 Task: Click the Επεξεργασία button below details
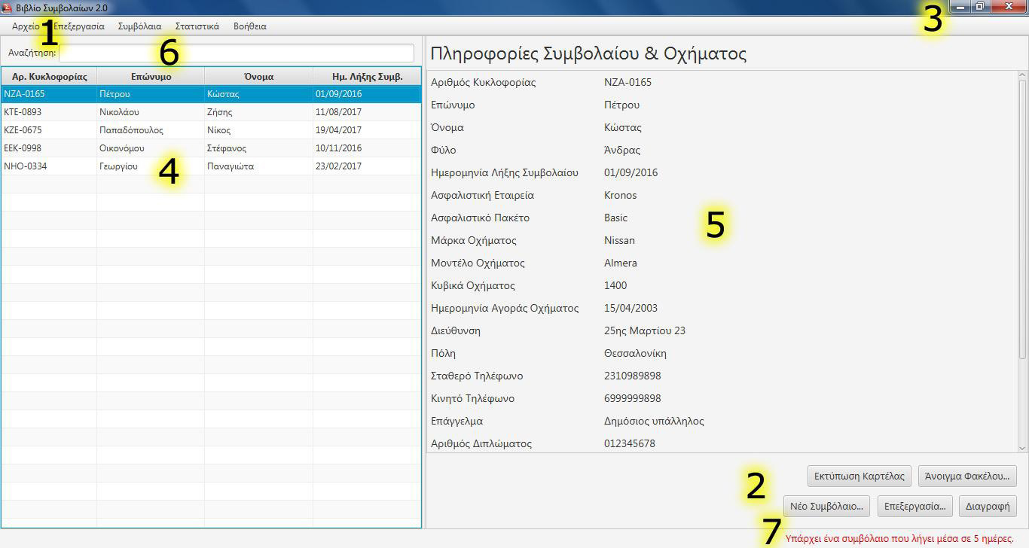[915, 506]
